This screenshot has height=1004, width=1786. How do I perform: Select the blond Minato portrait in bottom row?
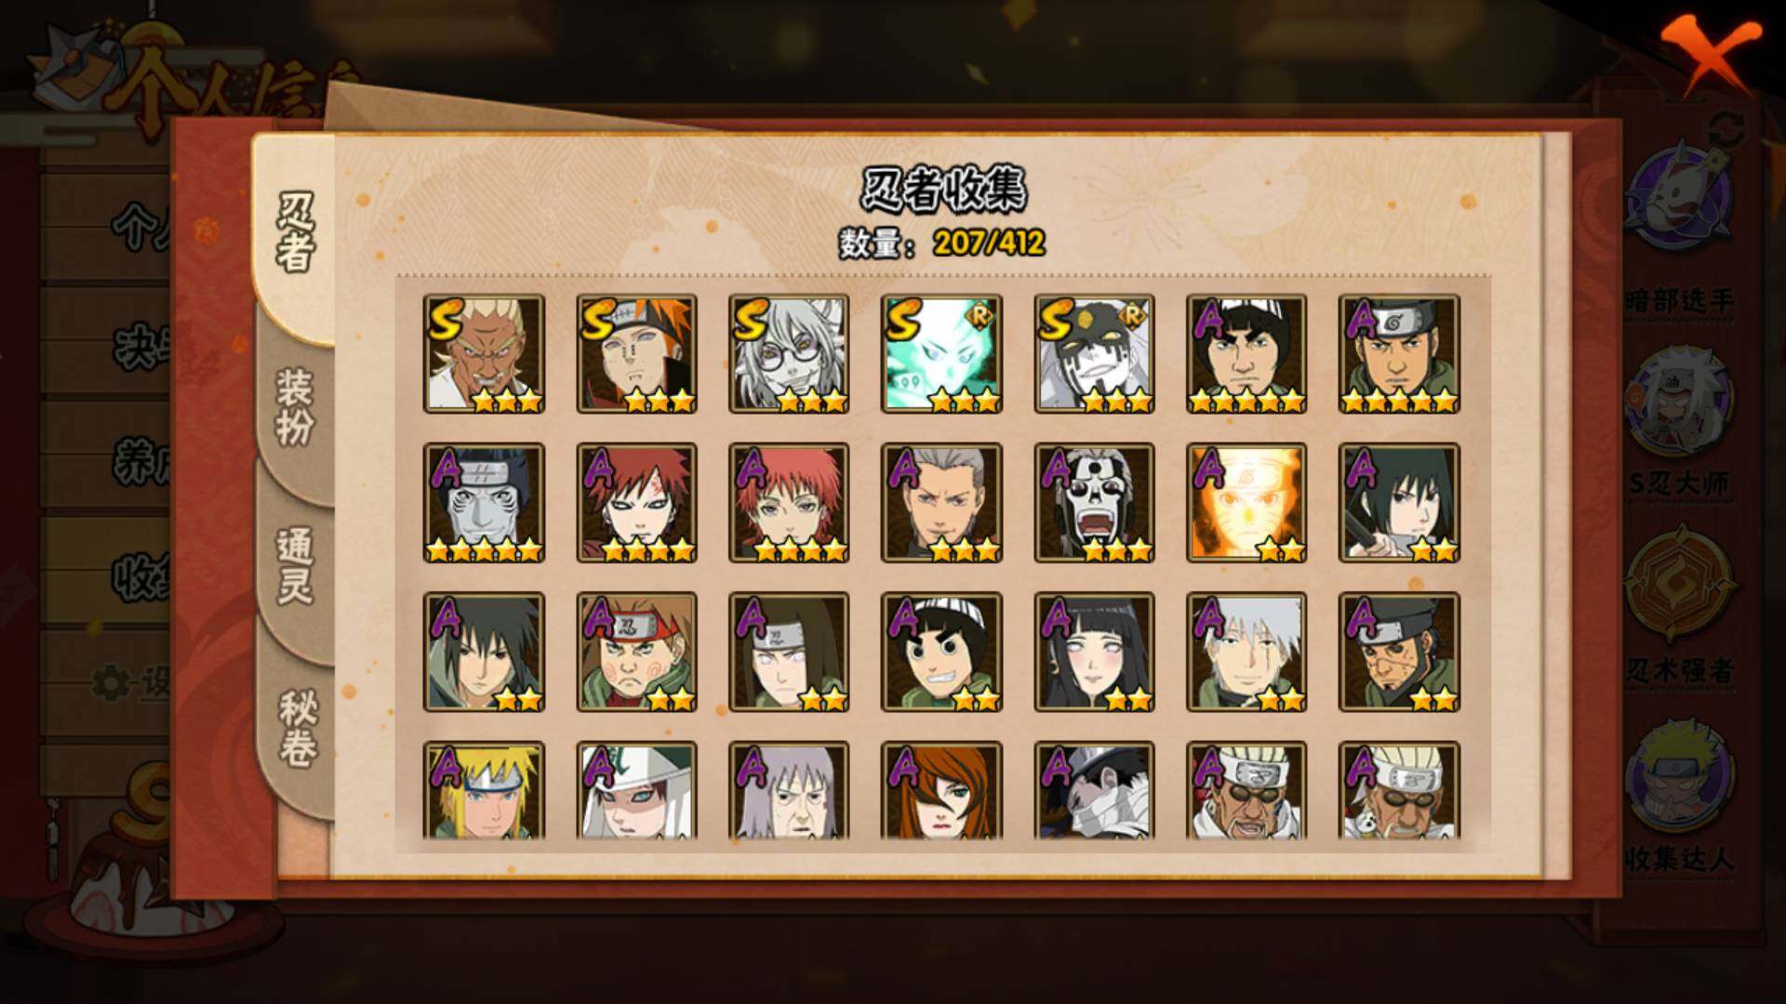pos(484,790)
